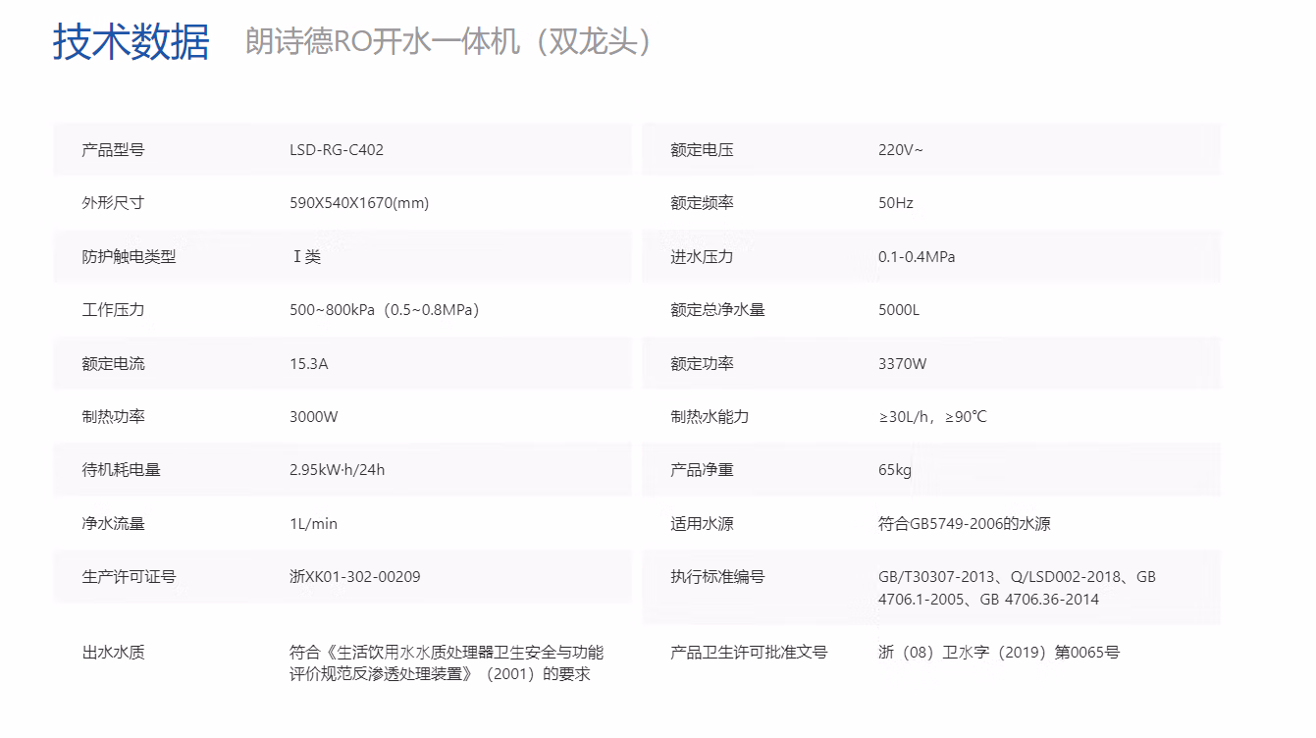Click the 出水水质 label
Image resolution: width=1316 pixels, height=738 pixels.
[x=113, y=653]
